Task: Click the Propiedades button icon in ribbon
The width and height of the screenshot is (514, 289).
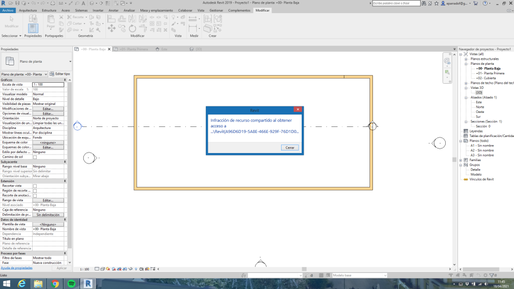Action: tap(33, 29)
